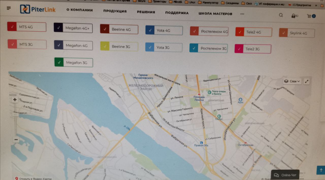The height and width of the screenshot is (180, 325).
Task: Zoom out the map with minus button
Action: [16, 139]
